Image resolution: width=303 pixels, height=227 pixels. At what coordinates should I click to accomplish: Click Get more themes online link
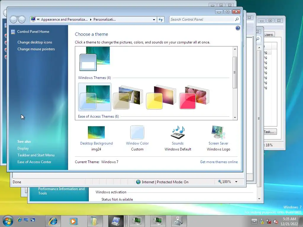coord(219,162)
